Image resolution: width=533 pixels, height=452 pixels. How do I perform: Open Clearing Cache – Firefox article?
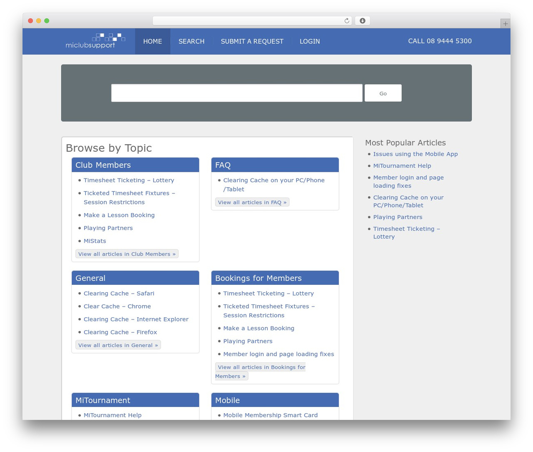coord(120,332)
